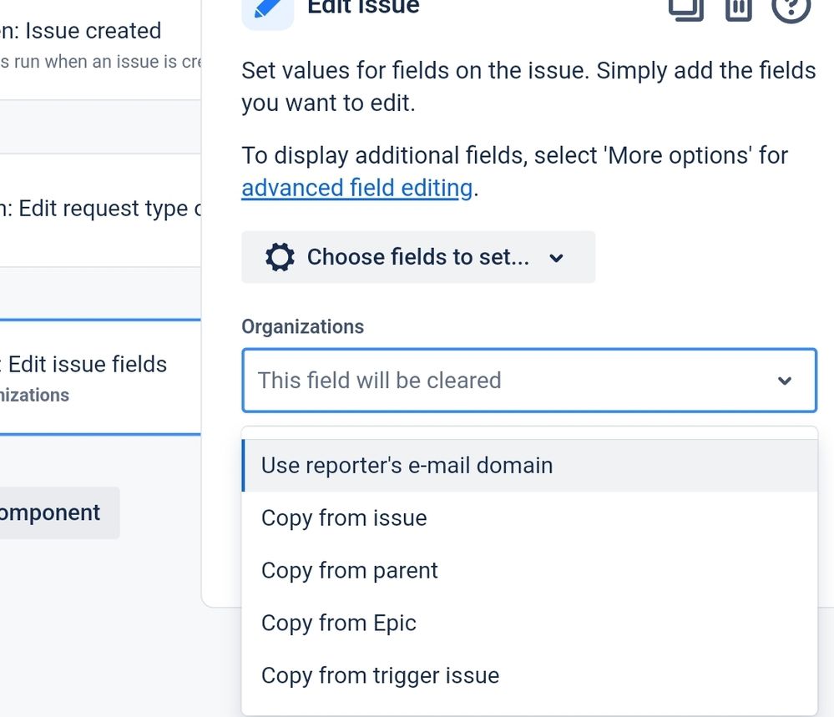Select 'Copy from issue' option
Viewport: 834px width, 717px height.
344,518
